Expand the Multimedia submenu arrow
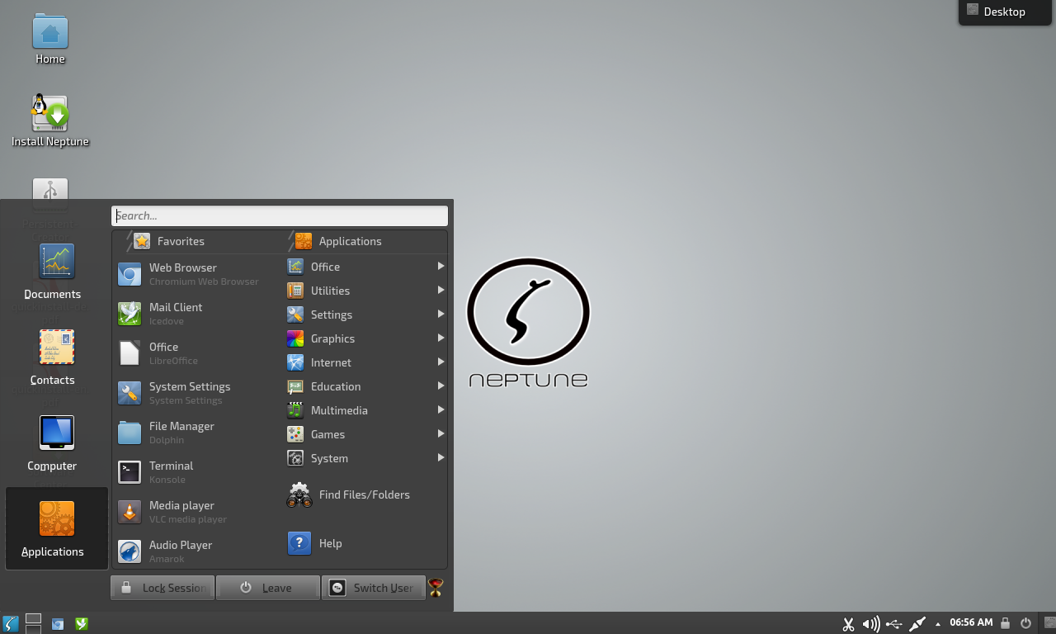1056x634 pixels. click(x=441, y=410)
